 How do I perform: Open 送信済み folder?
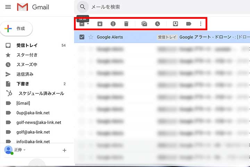click(25, 74)
